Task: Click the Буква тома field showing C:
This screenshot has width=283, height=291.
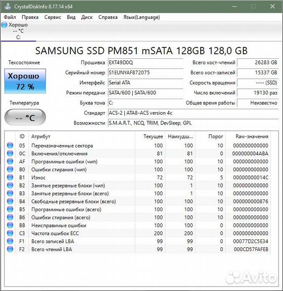Action: pyautogui.click(x=145, y=102)
